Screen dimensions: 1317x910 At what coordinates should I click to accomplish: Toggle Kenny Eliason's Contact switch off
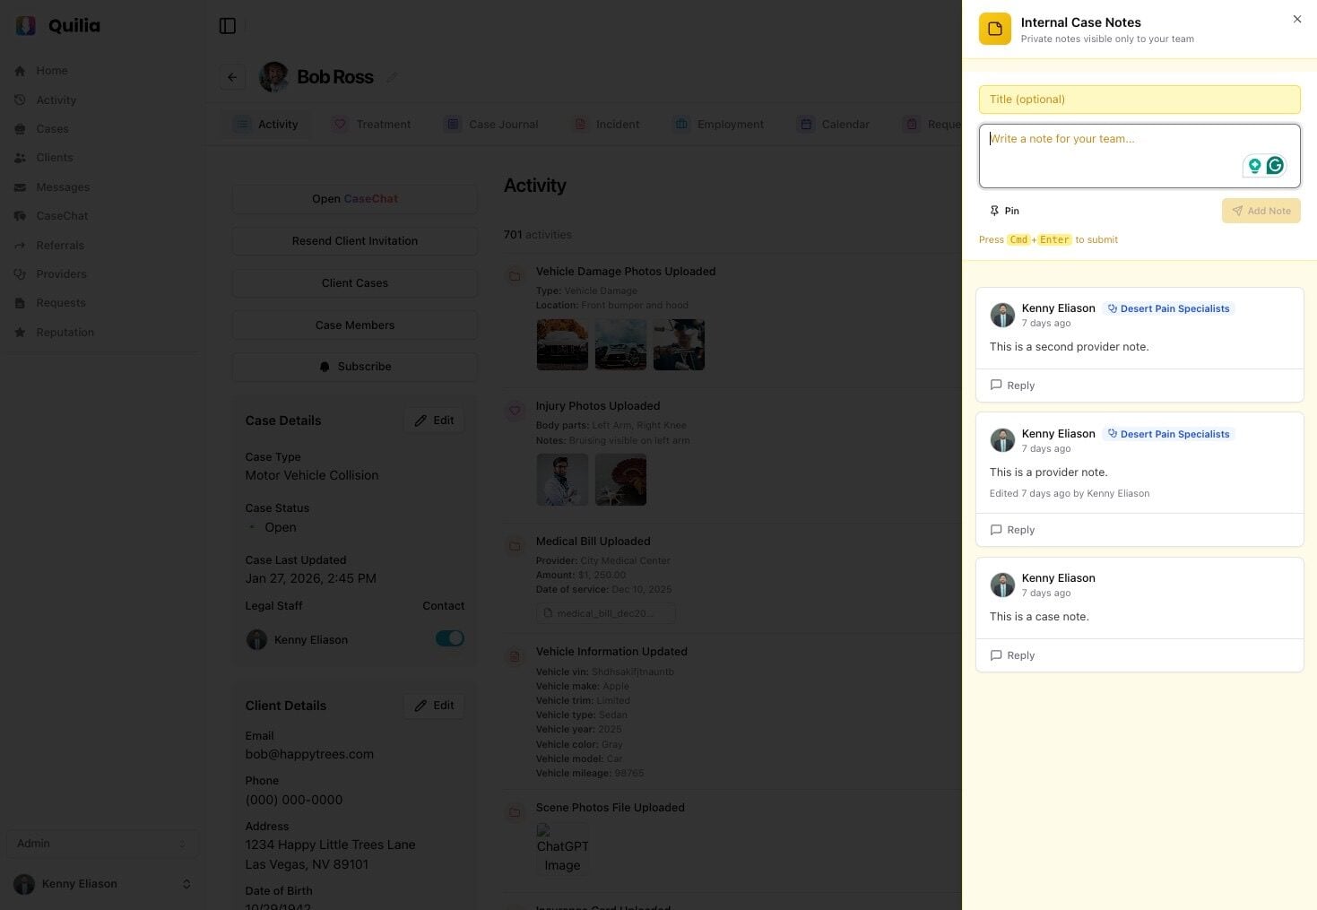pos(450,637)
